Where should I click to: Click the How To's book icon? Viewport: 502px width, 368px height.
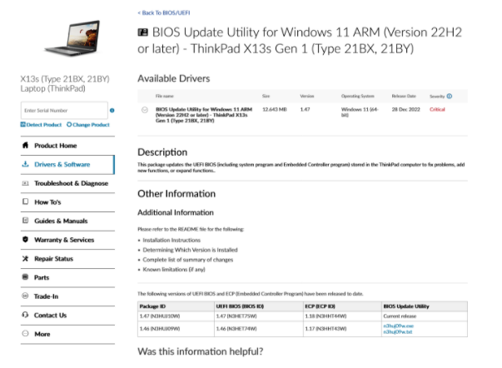pyautogui.click(x=25, y=201)
